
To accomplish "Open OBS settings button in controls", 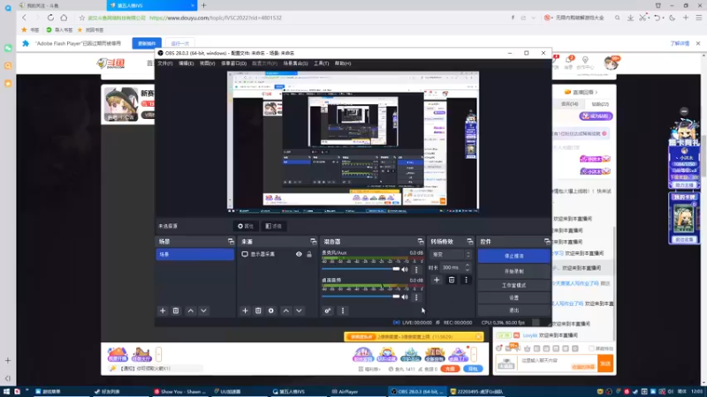I will click(514, 298).
